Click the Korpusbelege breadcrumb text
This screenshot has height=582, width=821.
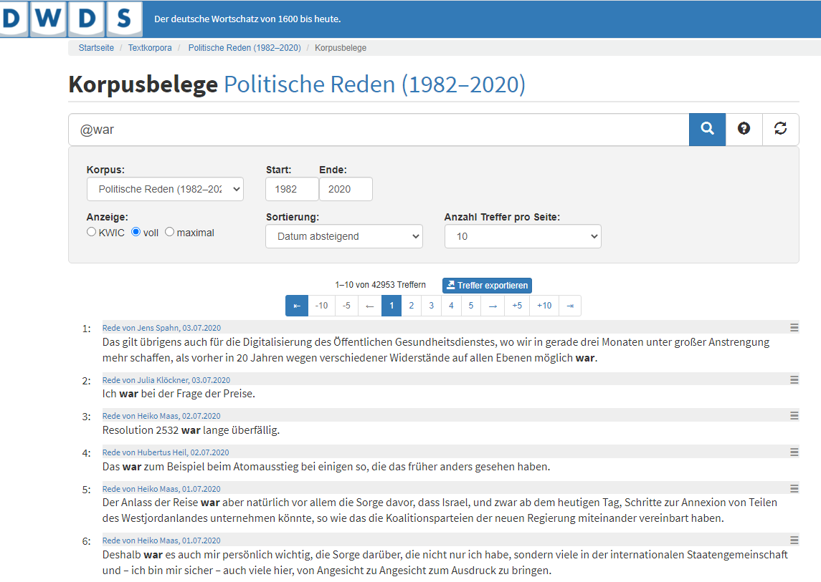point(341,48)
